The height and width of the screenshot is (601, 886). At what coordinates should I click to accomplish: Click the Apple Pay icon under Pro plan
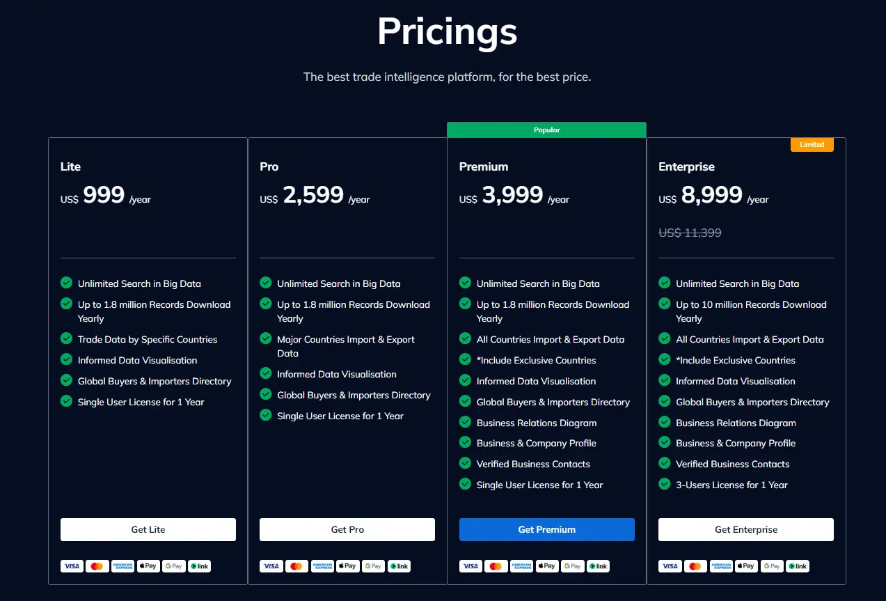coord(347,566)
